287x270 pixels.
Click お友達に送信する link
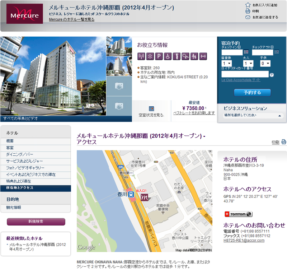(x=265, y=17)
